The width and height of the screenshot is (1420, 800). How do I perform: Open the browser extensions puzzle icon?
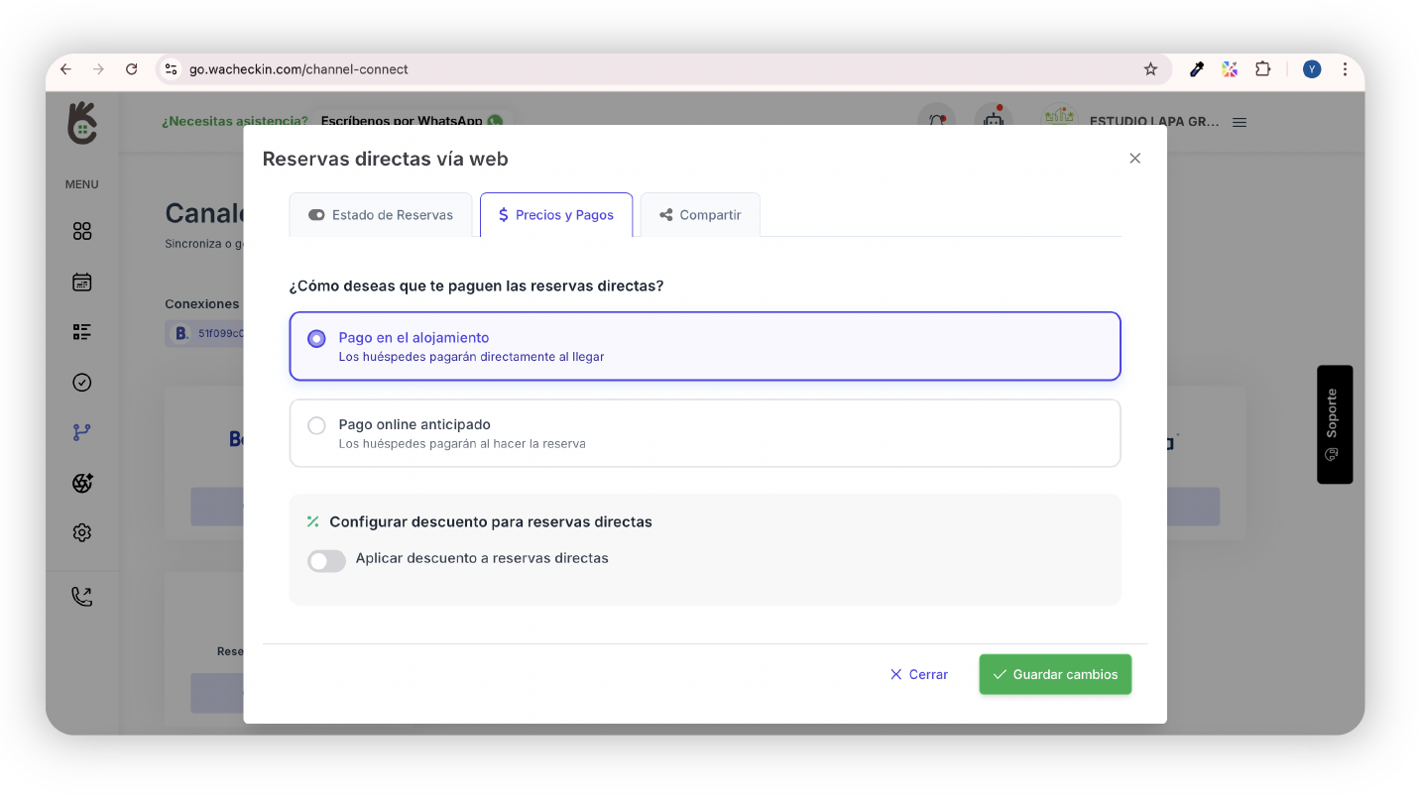click(1262, 69)
